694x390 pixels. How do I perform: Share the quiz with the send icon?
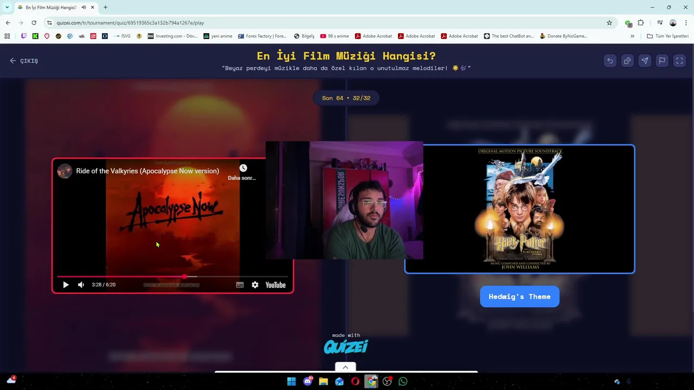(x=645, y=61)
